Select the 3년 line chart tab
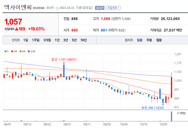 point(66,40)
